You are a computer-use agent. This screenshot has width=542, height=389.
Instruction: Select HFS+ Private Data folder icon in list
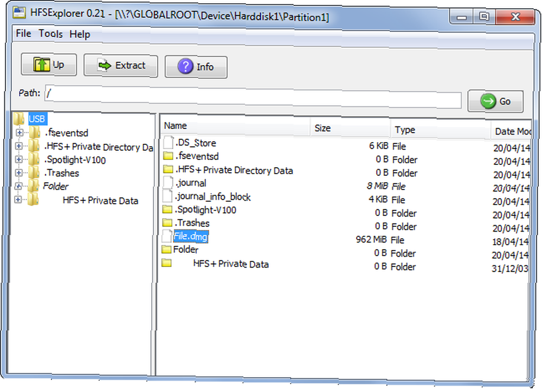point(166,263)
